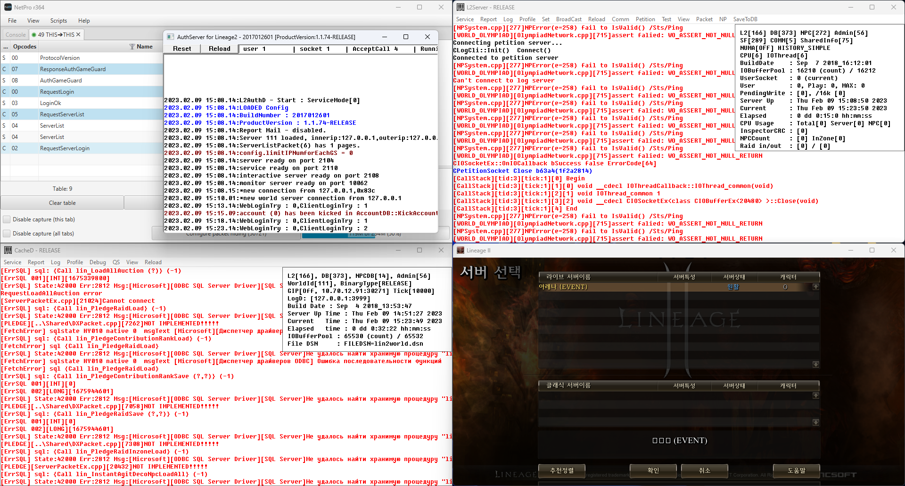The height and width of the screenshot is (486, 905).
Task: Open the Packet menu in L2Server
Action: (x=704, y=19)
